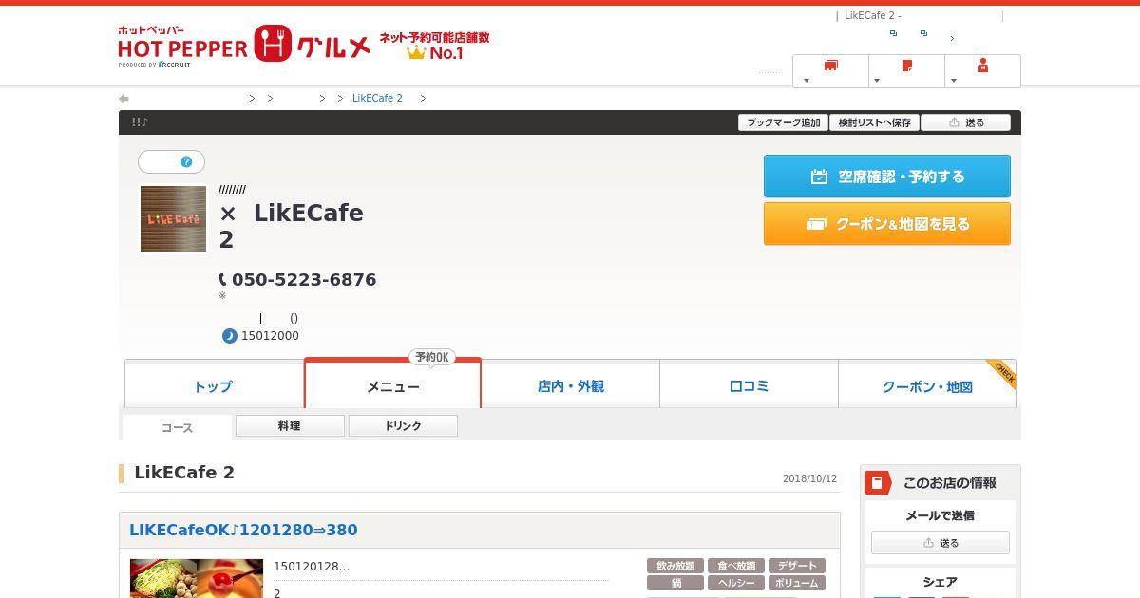Click the CHECK ribbon on the coupon tab

click(1003, 373)
